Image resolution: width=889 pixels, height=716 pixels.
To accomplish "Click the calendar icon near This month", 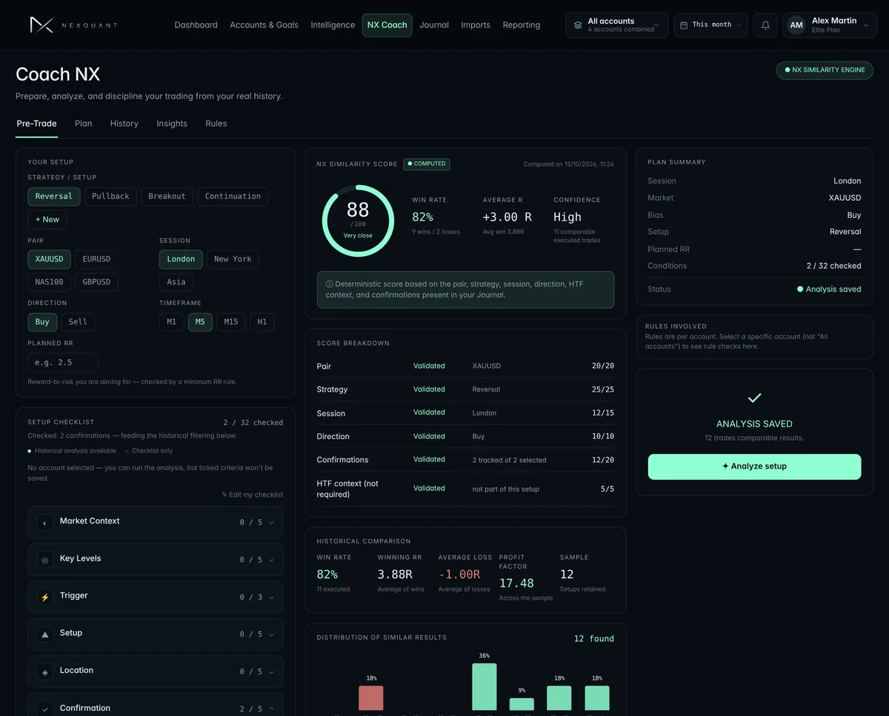I will click(684, 25).
